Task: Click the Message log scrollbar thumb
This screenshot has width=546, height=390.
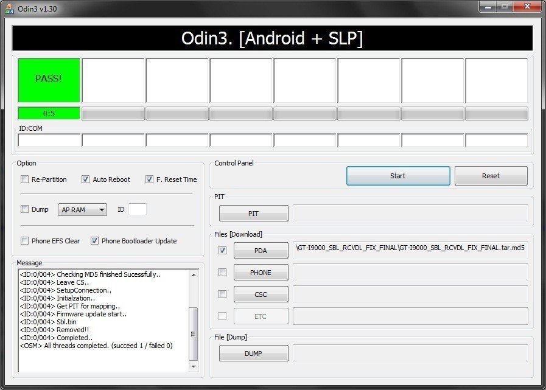Action: click(x=194, y=334)
